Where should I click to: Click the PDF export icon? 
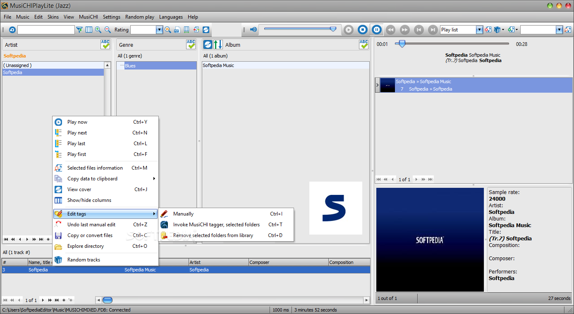tap(177, 30)
